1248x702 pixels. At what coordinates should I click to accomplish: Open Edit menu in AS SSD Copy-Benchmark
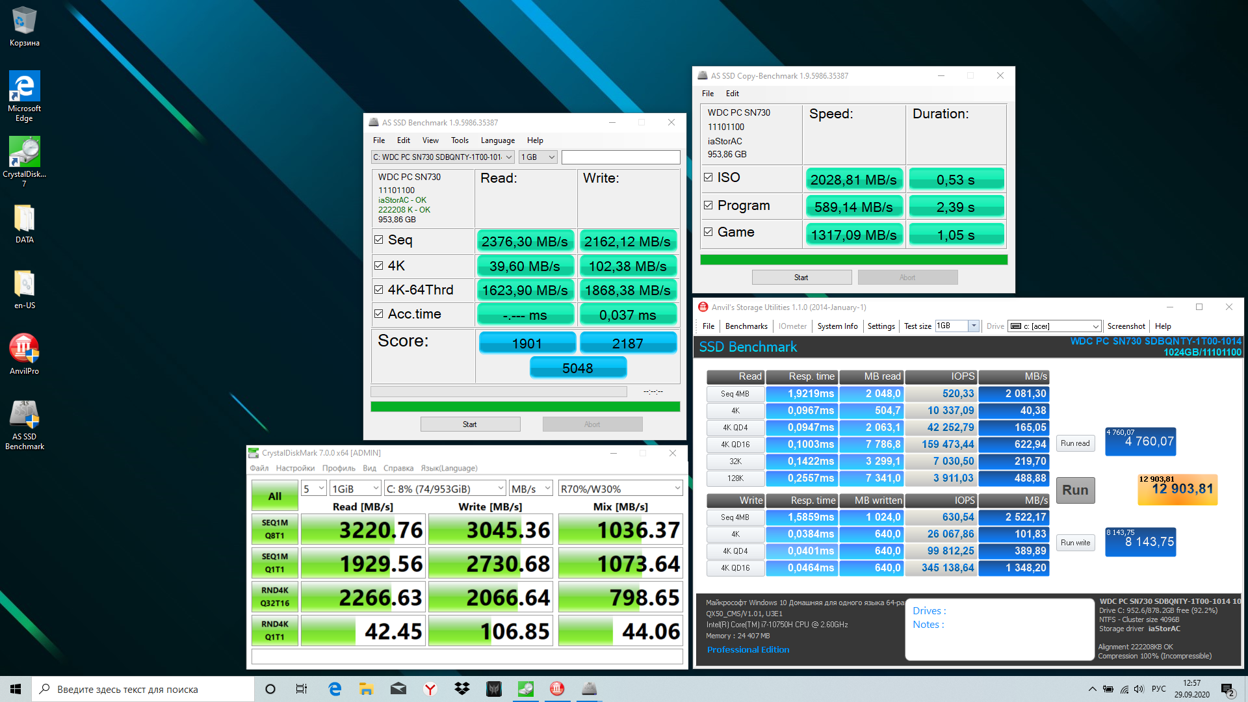[x=732, y=93]
